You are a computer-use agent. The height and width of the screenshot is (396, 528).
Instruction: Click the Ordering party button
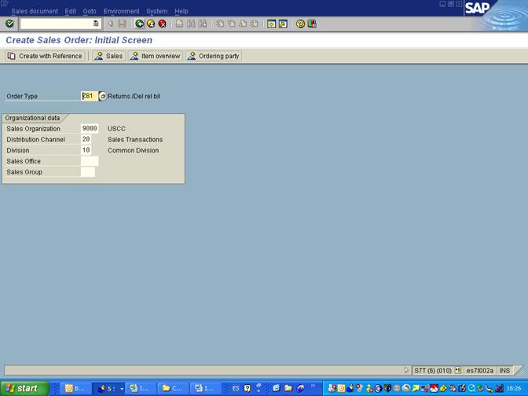point(214,56)
